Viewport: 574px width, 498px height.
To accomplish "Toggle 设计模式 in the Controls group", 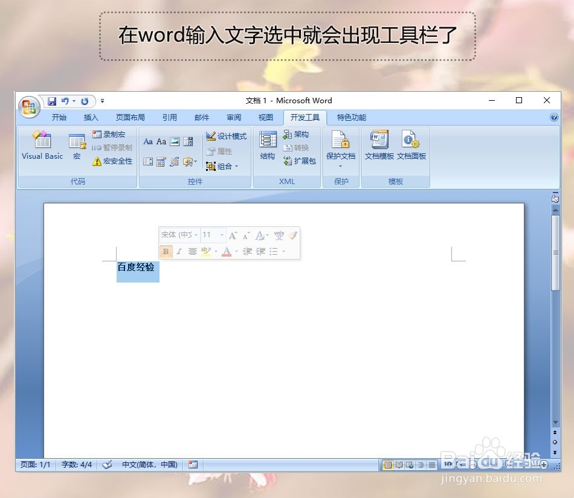I will point(226,135).
